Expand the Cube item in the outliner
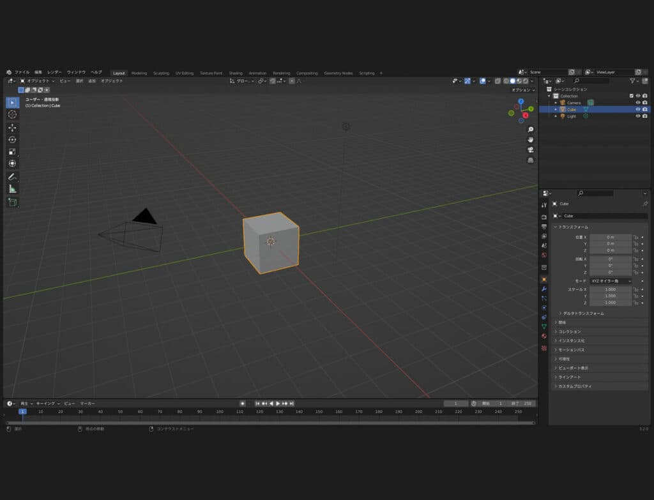This screenshot has width=654, height=500. tap(556, 109)
